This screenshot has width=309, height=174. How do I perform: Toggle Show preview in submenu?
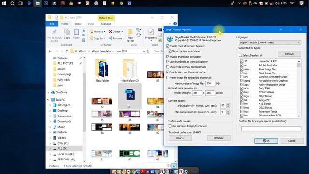pos(170,51)
